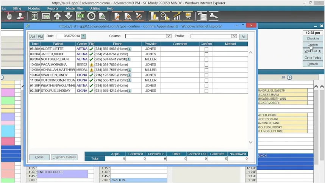Tick the Confirm checkbox for STOLFUS,LINDSAY
The width and height of the screenshot is (325, 183).
[x=206, y=91]
